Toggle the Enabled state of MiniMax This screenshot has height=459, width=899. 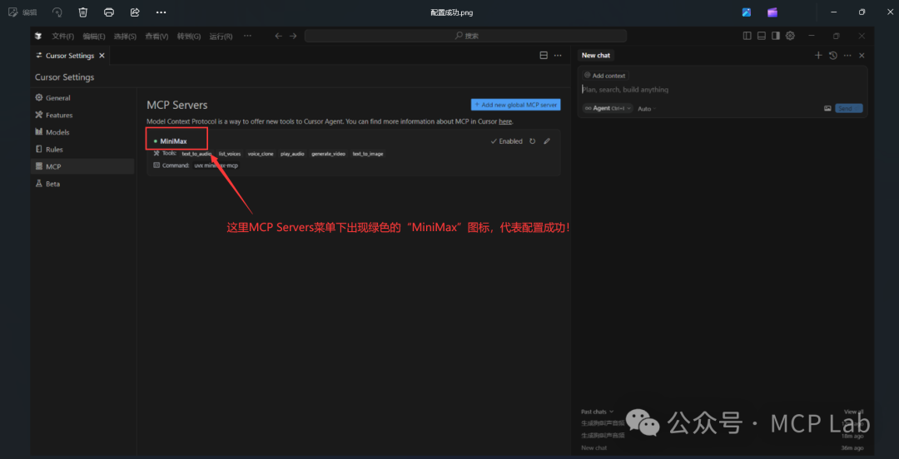[x=507, y=141]
